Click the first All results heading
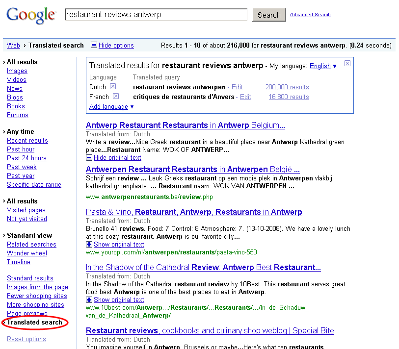Viewport: 399px width, 349px height. [x=22, y=62]
